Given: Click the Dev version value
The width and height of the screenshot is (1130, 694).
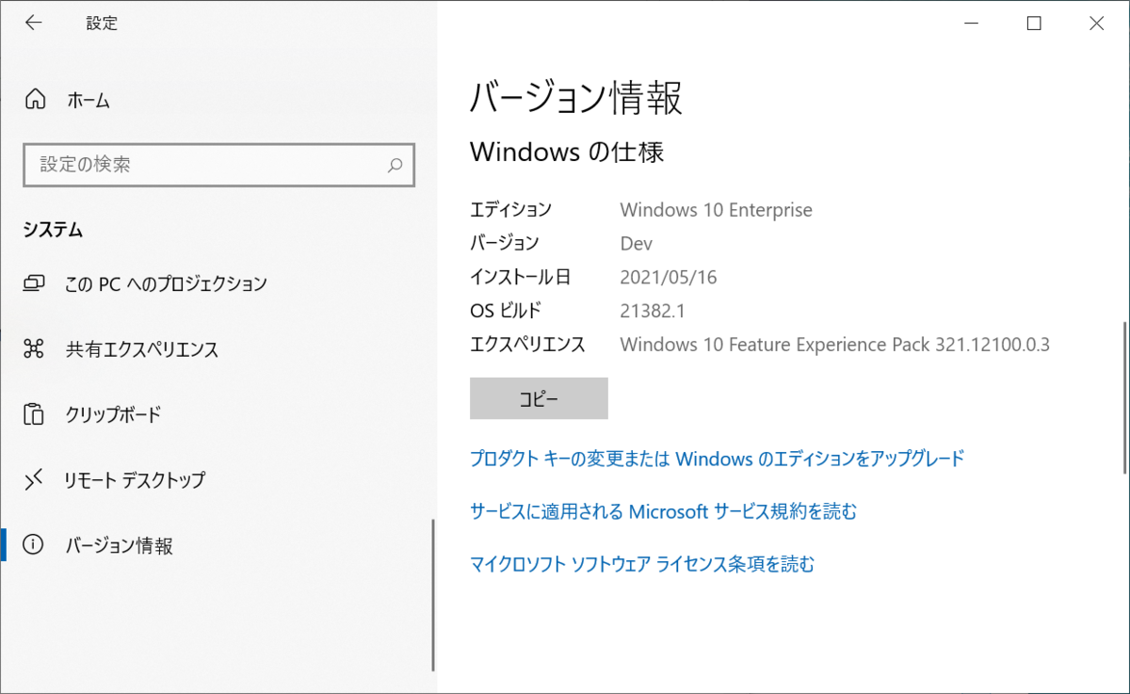Looking at the screenshot, I should [x=637, y=243].
